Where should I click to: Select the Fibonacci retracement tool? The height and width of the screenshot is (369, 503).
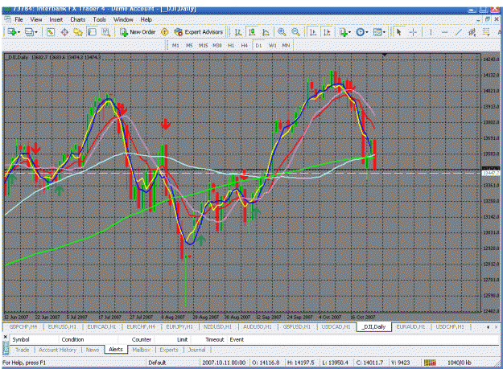(486, 32)
